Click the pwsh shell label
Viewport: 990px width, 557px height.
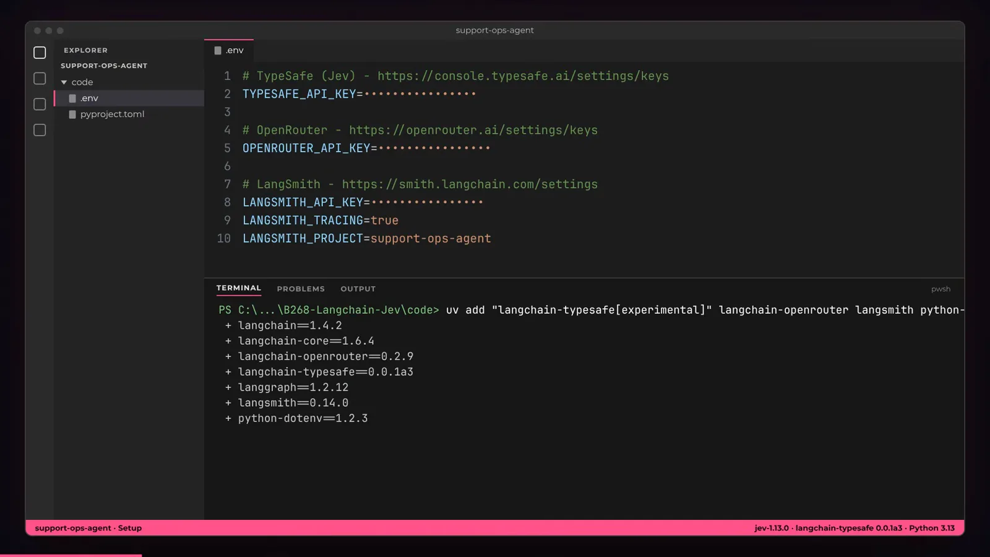(940, 289)
